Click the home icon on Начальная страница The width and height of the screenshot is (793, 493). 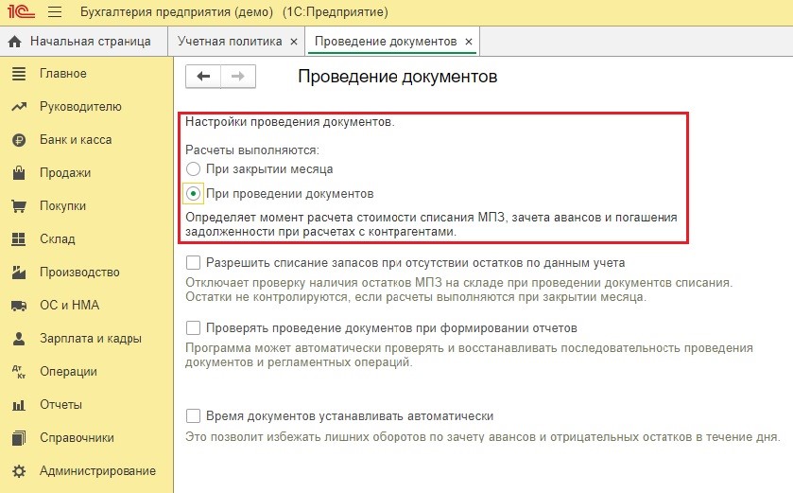(x=15, y=43)
